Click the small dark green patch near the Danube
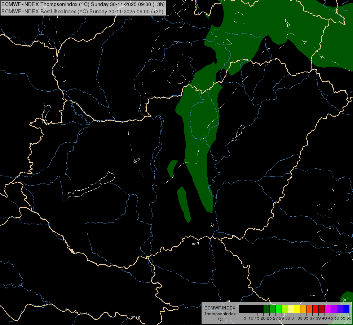The height and width of the screenshot is (325, 353). [x=172, y=169]
